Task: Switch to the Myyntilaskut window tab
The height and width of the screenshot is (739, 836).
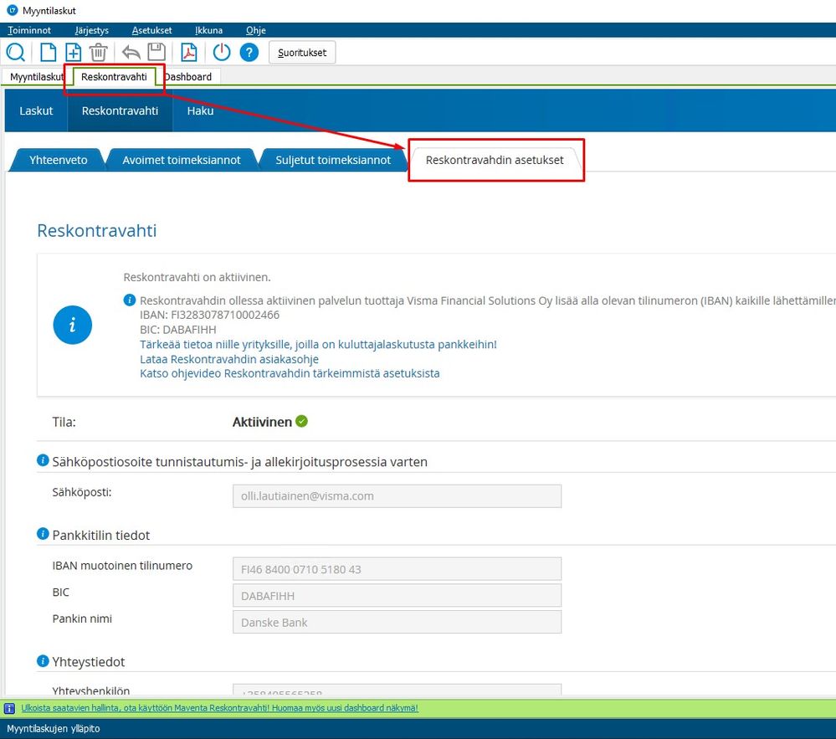Action: pos(36,77)
